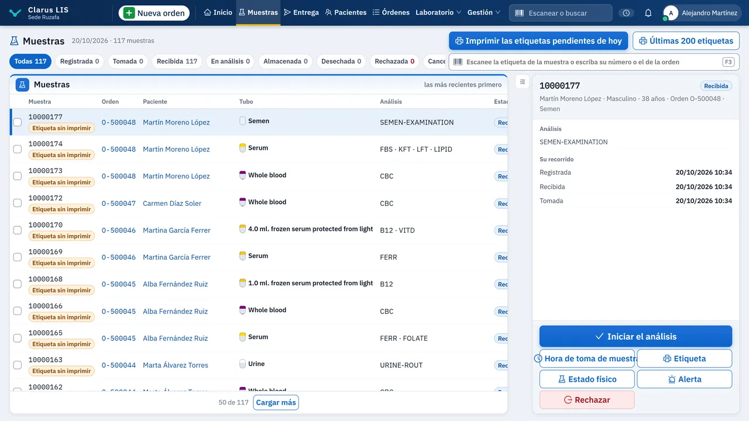This screenshot has height=421, width=749.
Task: Go to the Pacientes navigation tab
Action: (346, 12)
